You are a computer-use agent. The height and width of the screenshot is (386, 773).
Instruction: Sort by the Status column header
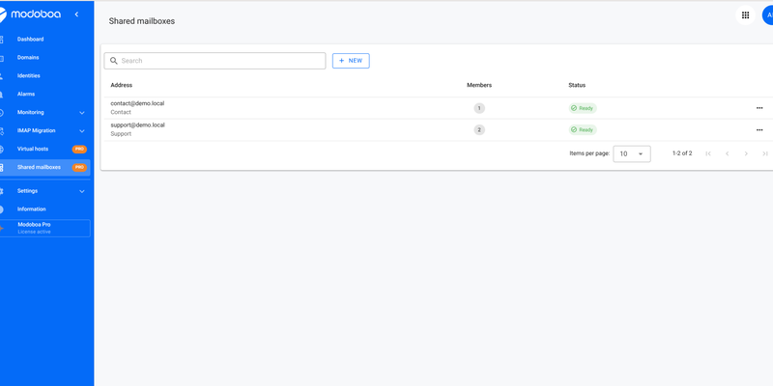(577, 85)
